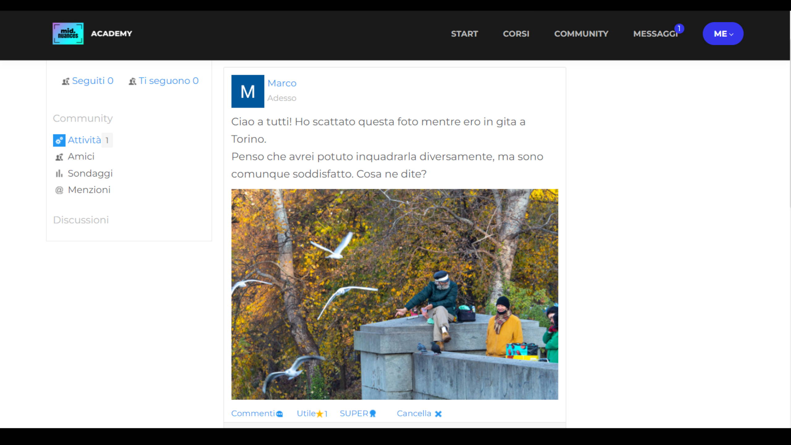
Task: Click the MESSAGGI notification badge
Action: [x=679, y=28]
